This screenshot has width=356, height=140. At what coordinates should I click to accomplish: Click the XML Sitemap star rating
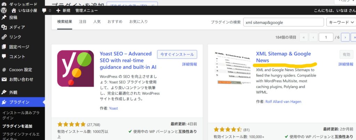[x=228, y=130]
